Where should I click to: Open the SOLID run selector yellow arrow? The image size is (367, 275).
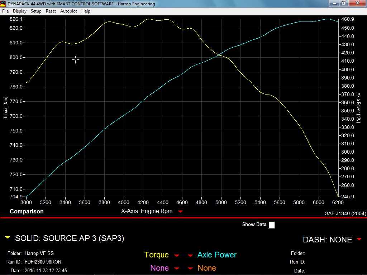8,238
